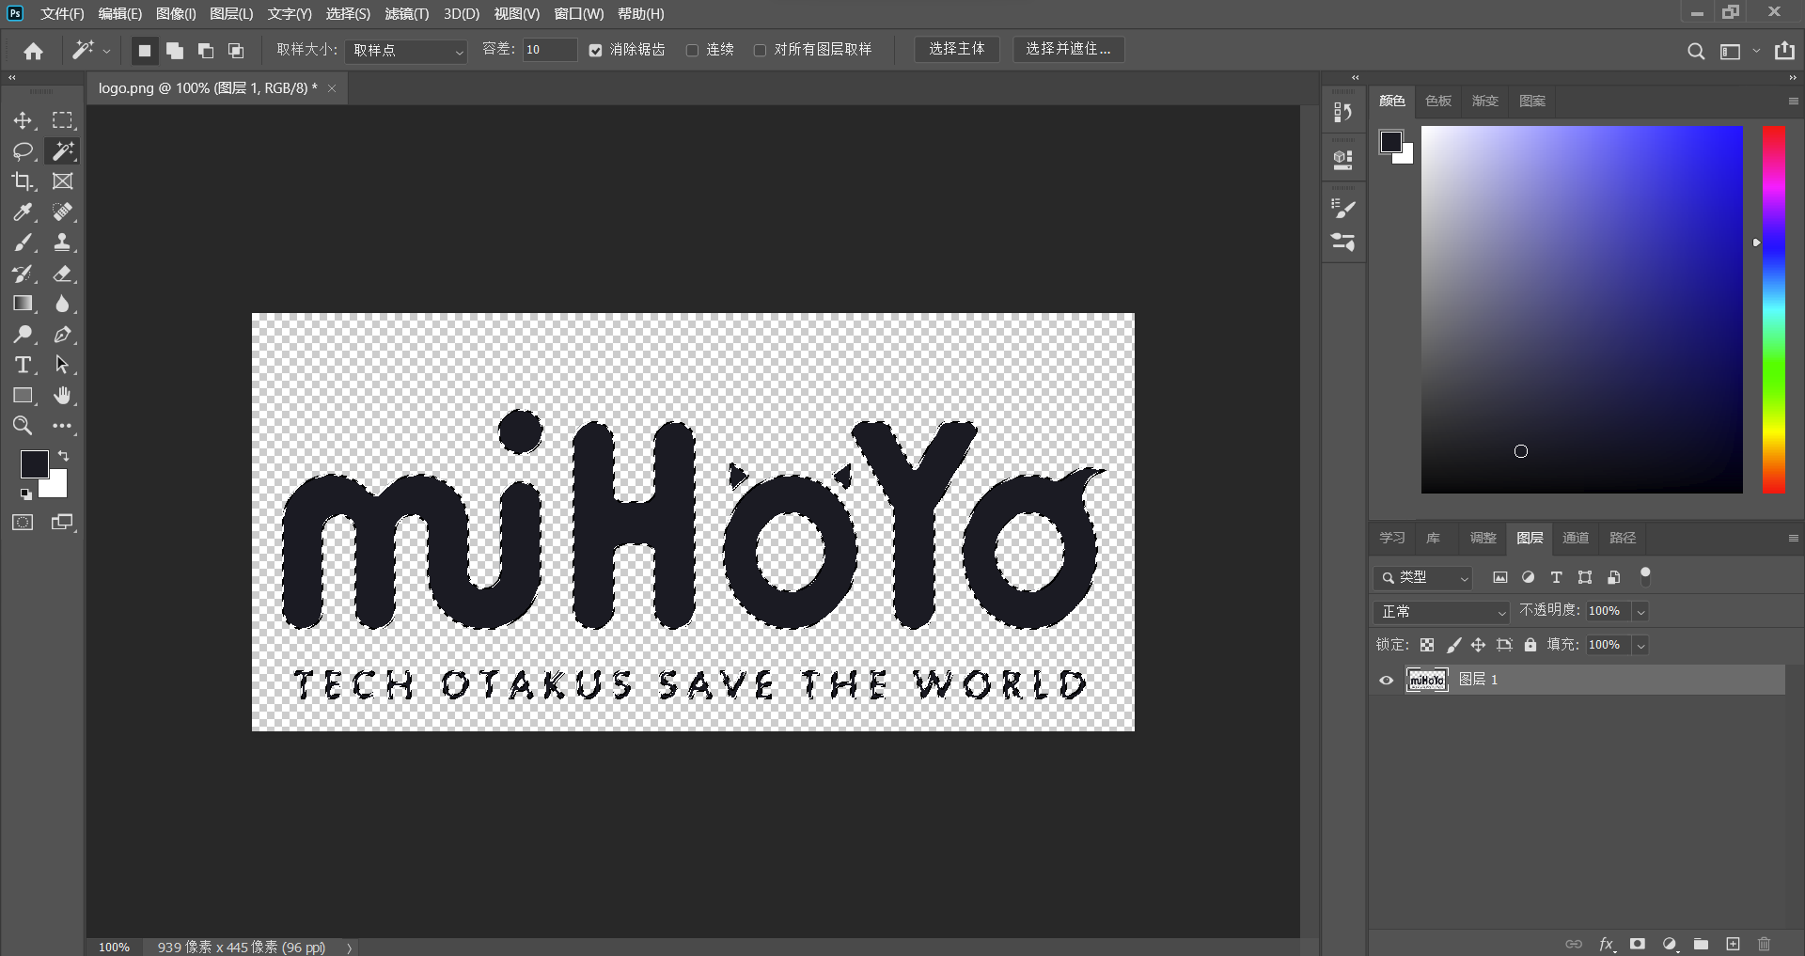Screen dimensions: 1805x956
Task: Open the 取样点 sample size dropdown
Action: point(407,51)
